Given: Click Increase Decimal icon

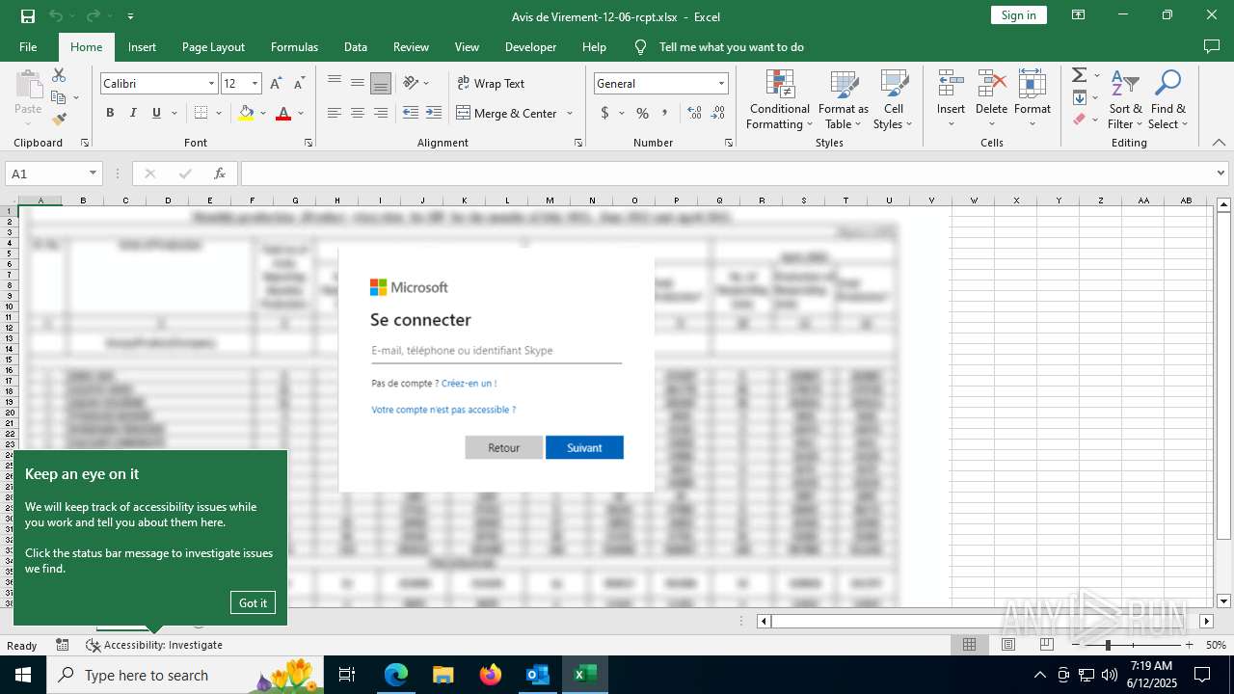Looking at the screenshot, I should [694, 113].
